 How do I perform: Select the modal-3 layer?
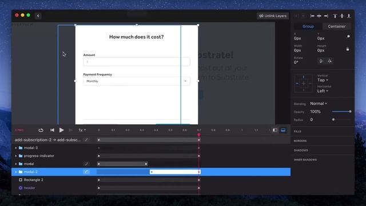click(x=30, y=148)
